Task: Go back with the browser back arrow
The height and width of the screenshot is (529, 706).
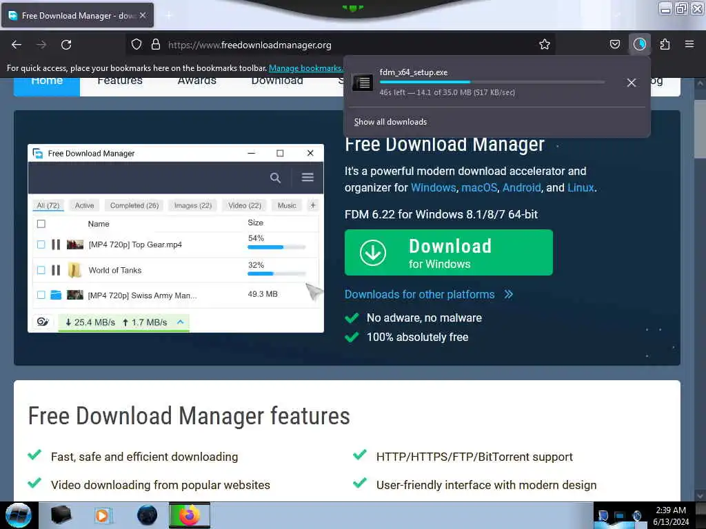Action: [17, 45]
